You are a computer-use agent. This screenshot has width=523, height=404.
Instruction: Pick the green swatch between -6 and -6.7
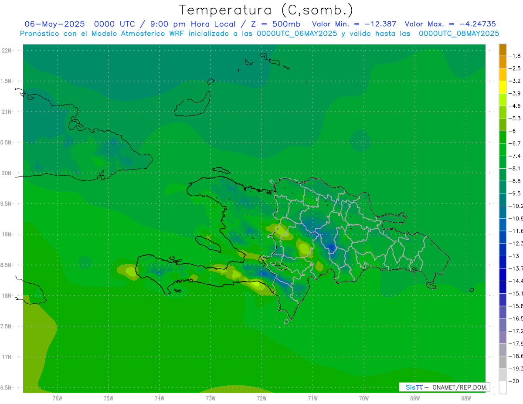click(503, 137)
